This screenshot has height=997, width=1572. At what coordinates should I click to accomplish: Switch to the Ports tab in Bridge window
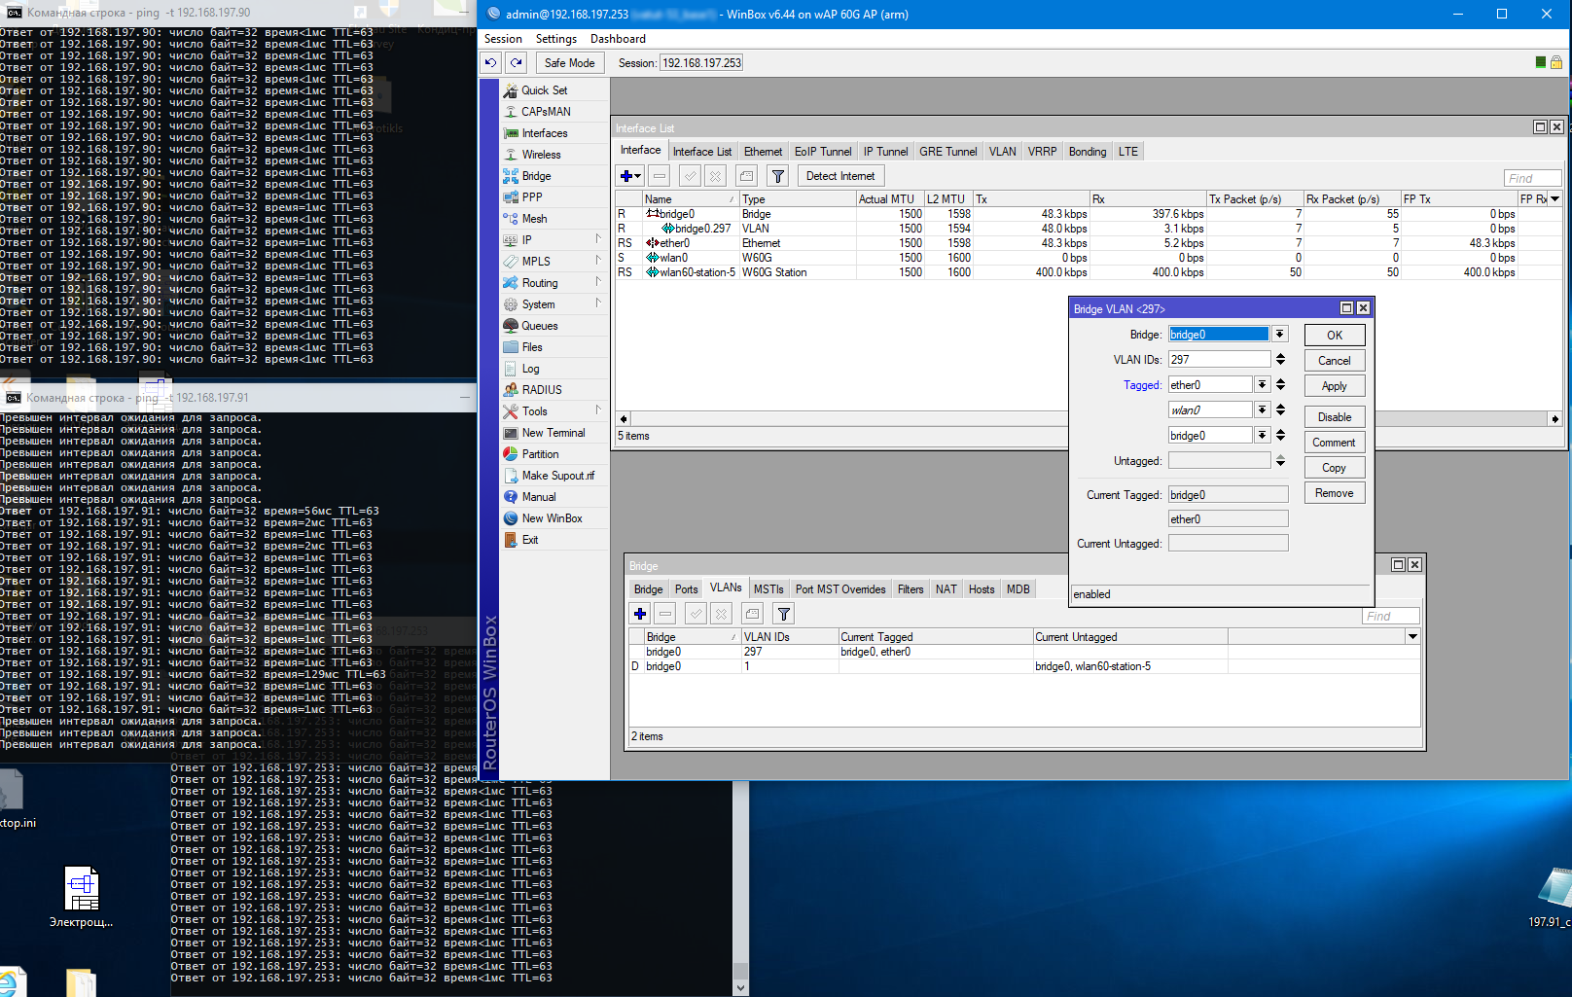(x=686, y=589)
